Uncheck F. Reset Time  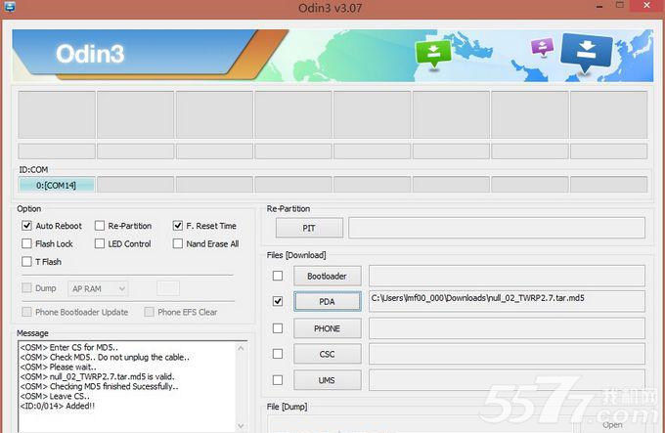(x=178, y=226)
